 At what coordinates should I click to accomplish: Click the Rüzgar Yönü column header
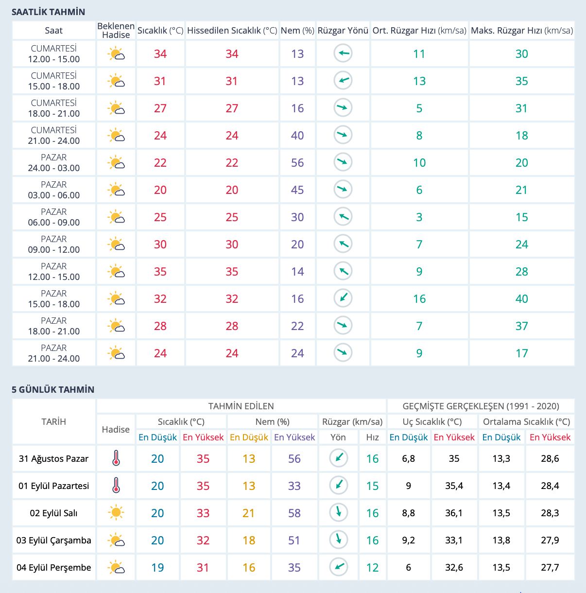pos(343,31)
